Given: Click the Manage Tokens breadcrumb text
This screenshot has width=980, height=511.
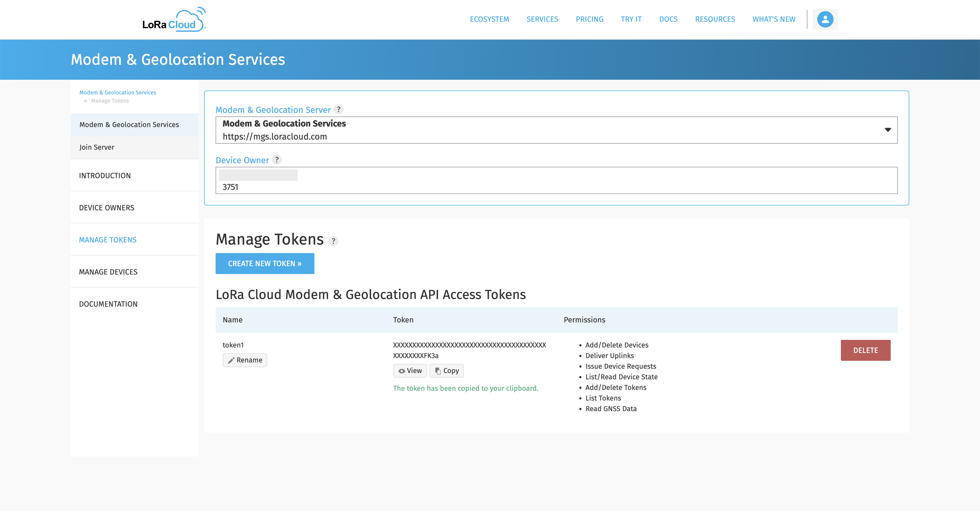Looking at the screenshot, I should click(110, 101).
